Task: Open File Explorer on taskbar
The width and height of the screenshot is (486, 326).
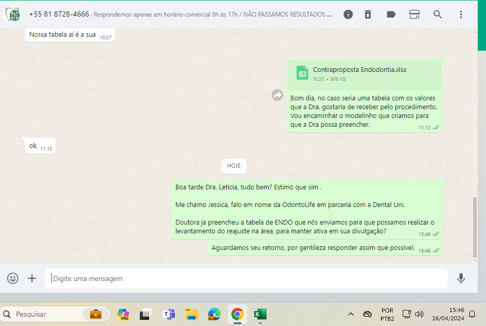Action: (192, 314)
